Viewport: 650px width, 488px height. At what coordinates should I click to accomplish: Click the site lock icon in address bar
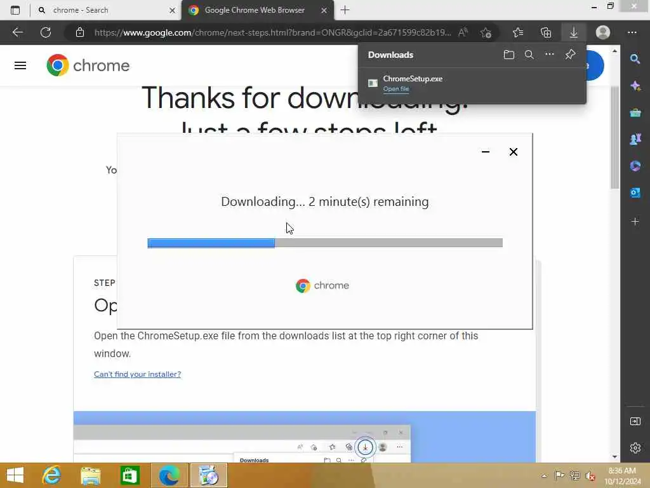point(80,32)
